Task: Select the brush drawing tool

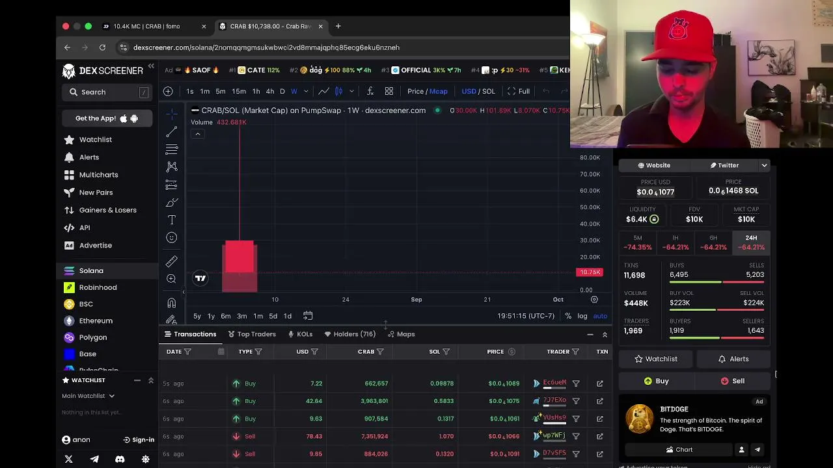Action: [x=172, y=203]
